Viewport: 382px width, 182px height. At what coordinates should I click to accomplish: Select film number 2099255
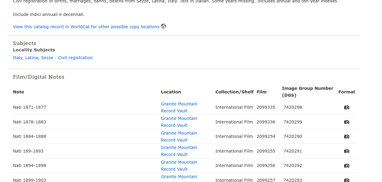(266, 151)
